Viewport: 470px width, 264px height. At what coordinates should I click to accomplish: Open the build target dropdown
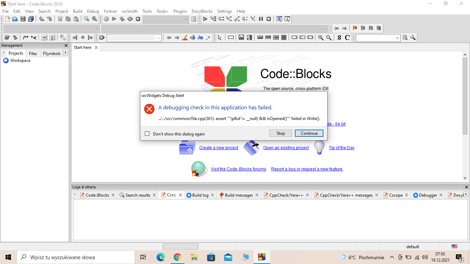(x=165, y=19)
